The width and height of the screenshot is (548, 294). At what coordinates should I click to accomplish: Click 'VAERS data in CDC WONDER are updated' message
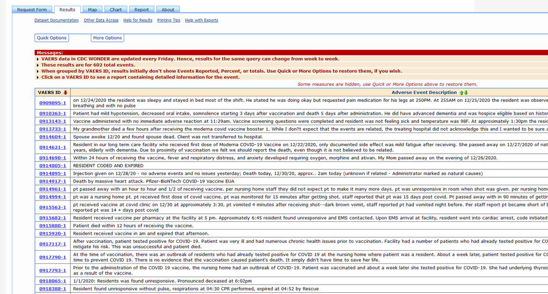[190, 59]
